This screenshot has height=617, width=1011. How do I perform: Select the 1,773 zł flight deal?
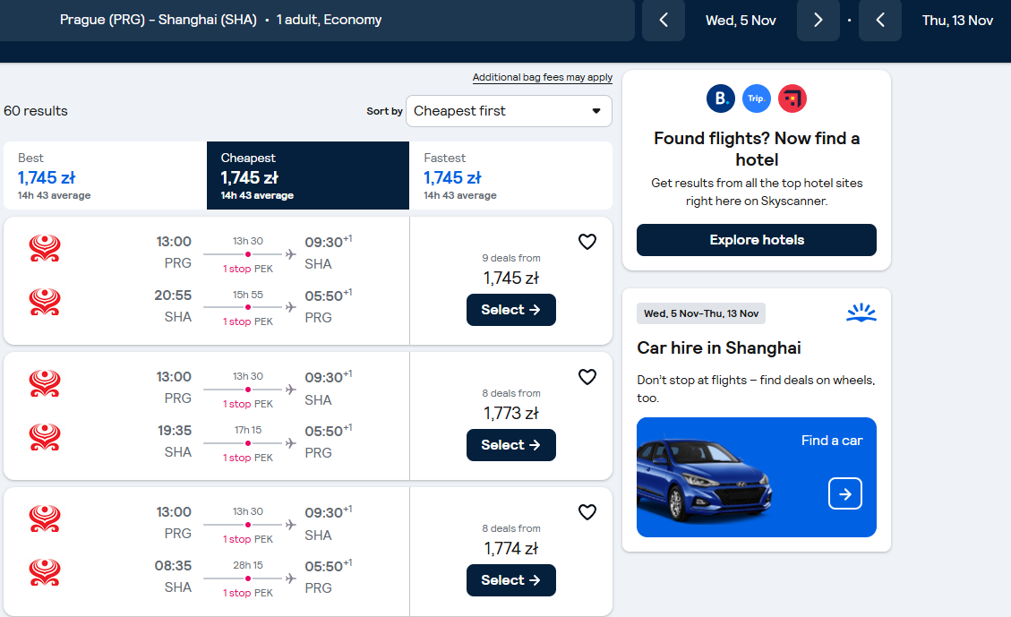click(510, 445)
